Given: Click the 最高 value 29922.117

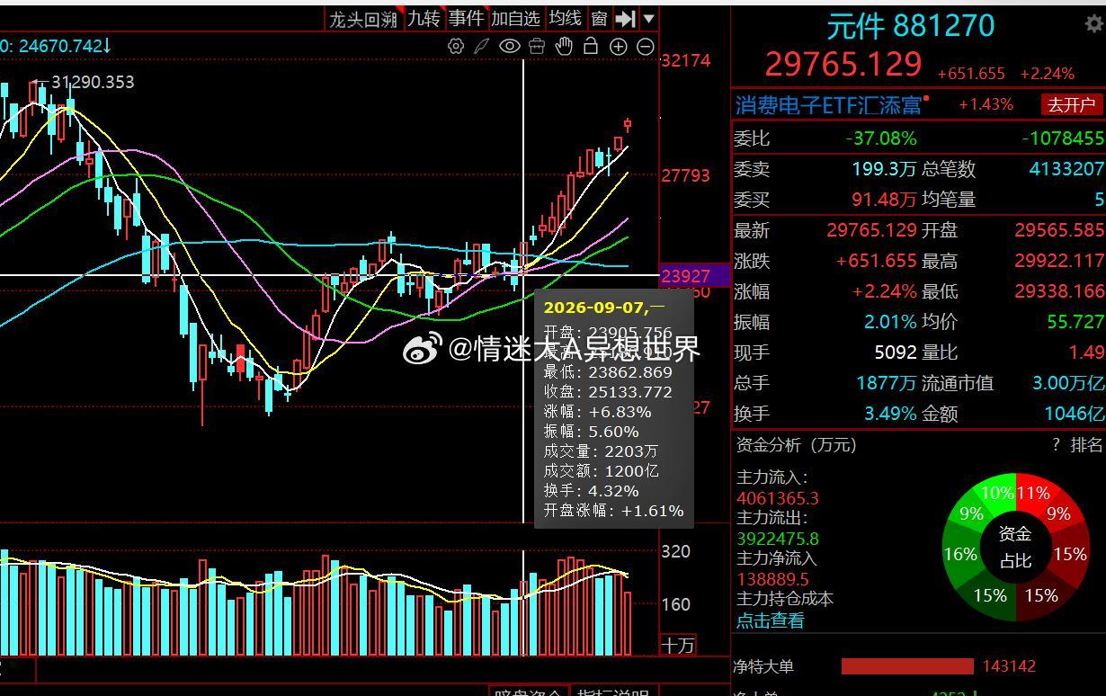Looking at the screenshot, I should [x=1059, y=261].
